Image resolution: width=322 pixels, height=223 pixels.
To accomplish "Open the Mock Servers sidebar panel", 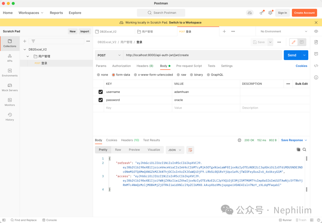I will tap(10, 87).
